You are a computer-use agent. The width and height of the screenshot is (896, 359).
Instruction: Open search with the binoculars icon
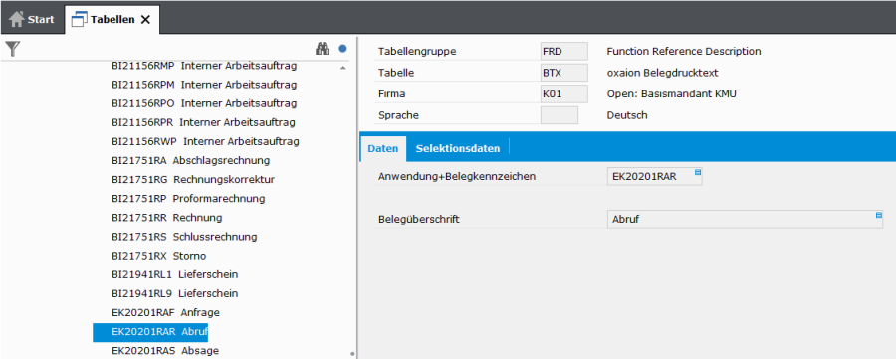tap(323, 49)
